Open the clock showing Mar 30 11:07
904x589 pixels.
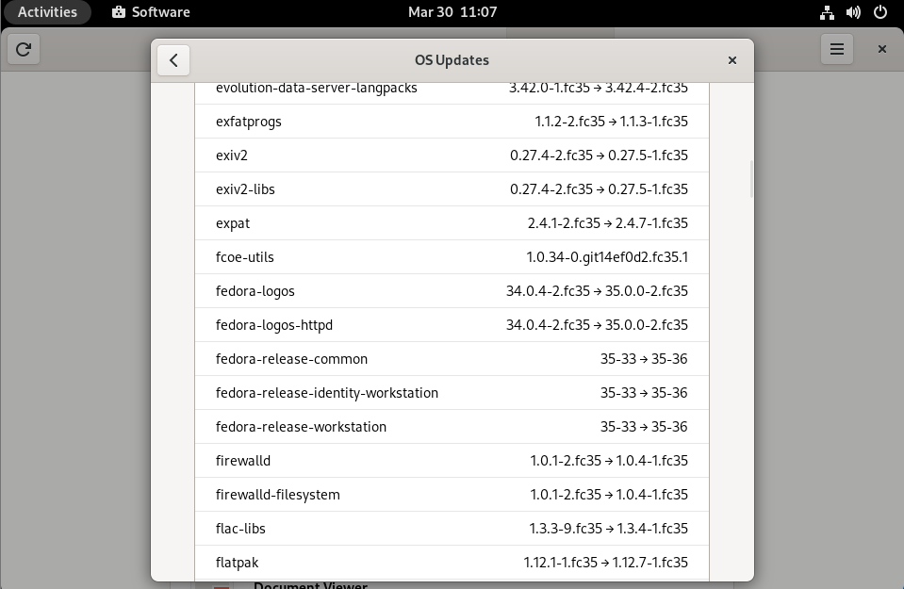(x=452, y=12)
